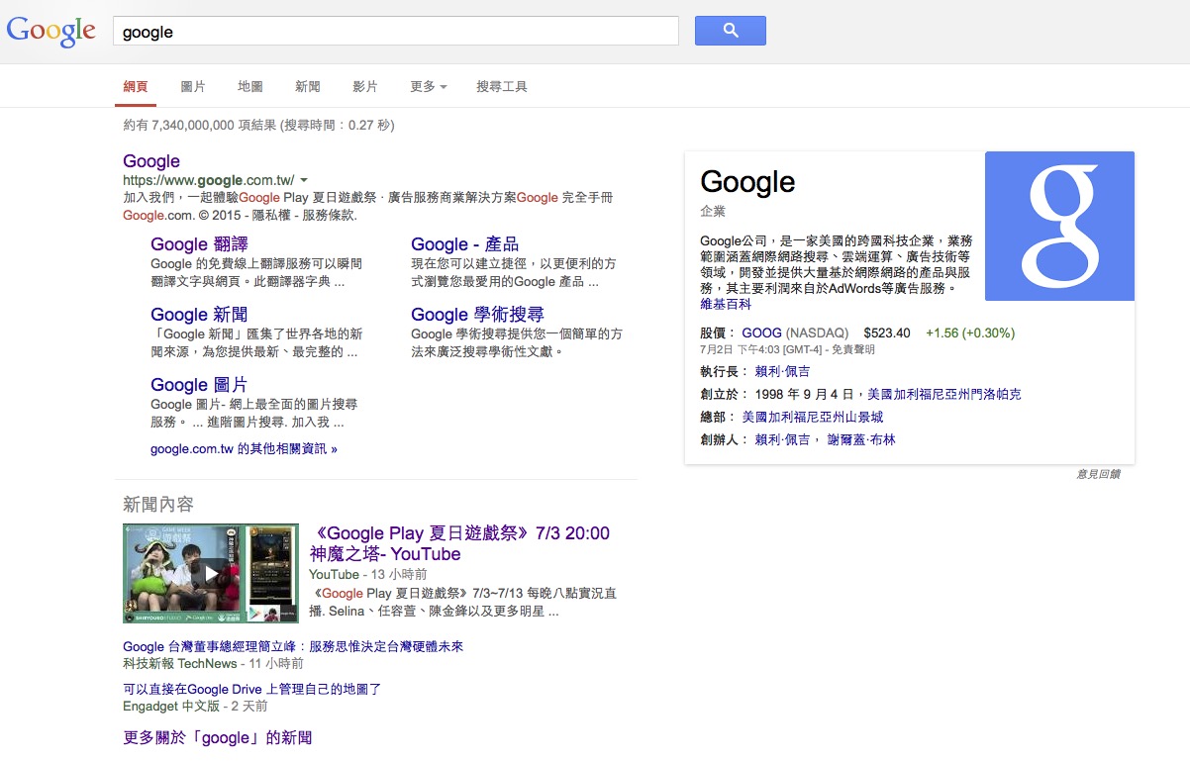Open the 維基百科 link in knowledge panel
The image size is (1190, 762).
(726, 304)
